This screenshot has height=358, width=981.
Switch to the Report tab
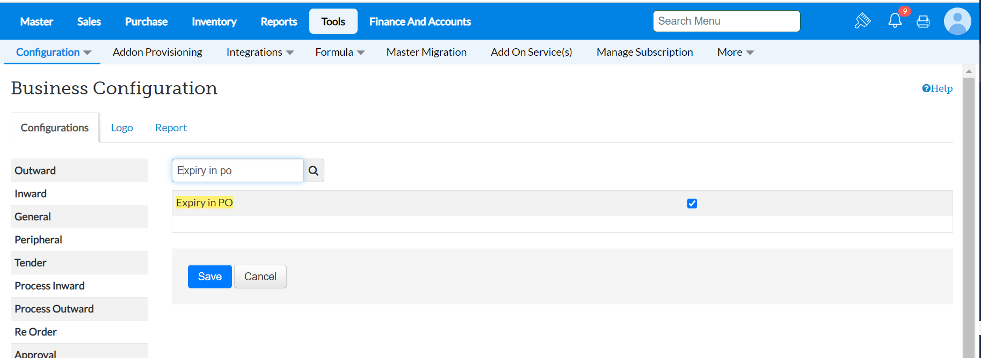tap(171, 128)
